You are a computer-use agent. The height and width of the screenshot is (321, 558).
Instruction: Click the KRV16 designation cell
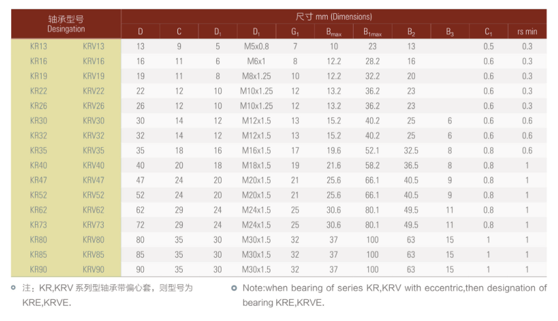pos(93,61)
